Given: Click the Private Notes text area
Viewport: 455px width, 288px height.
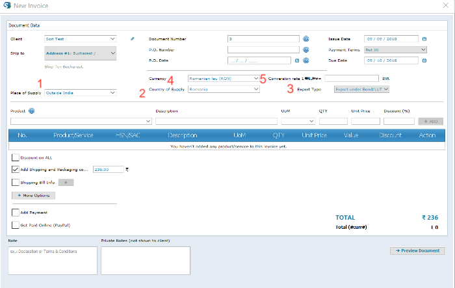Looking at the screenshot, I should coord(145,260).
